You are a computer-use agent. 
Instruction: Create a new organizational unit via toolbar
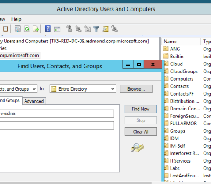87,29
